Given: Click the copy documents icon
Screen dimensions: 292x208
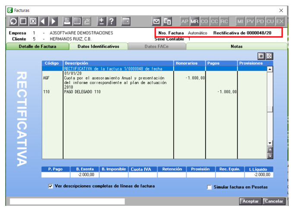Looking at the screenshot, I should click(x=167, y=21).
